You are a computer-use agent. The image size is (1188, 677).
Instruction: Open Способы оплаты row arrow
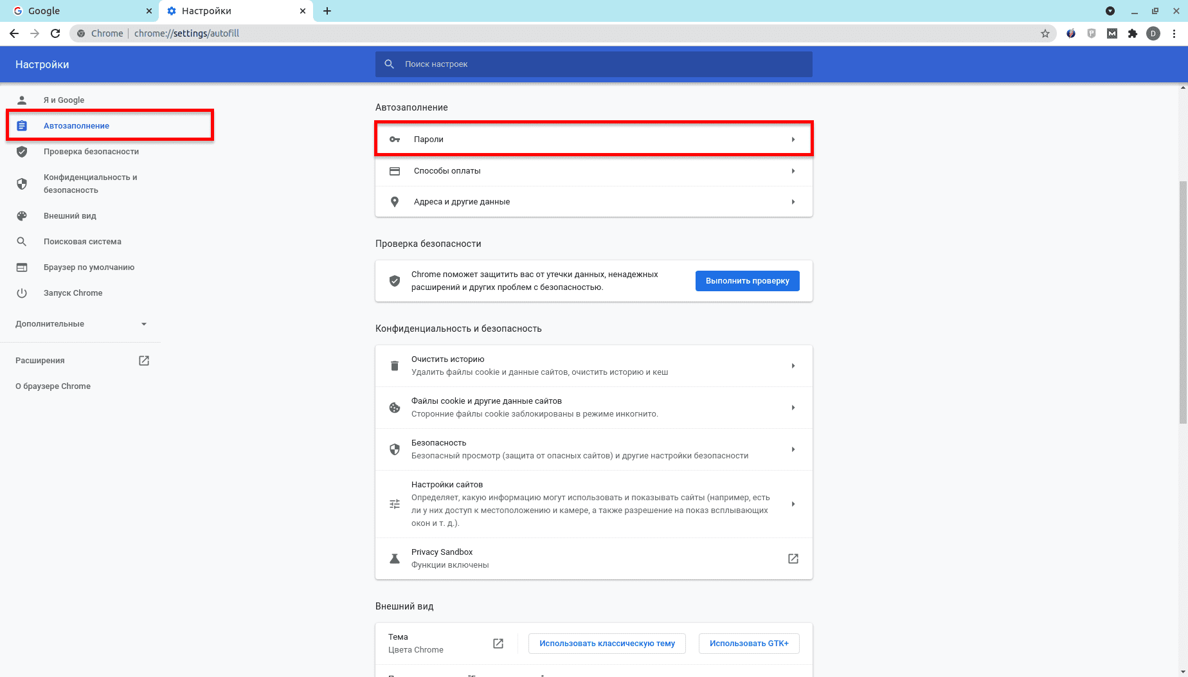[793, 171]
